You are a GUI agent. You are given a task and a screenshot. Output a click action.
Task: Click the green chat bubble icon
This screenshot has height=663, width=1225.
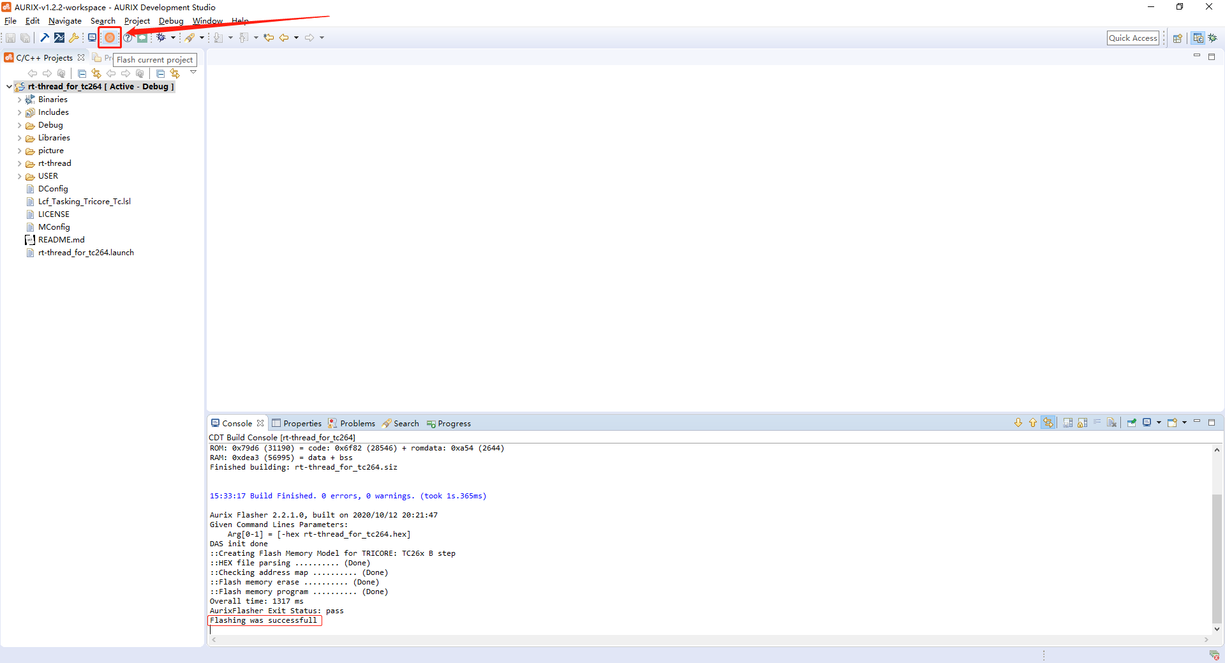pos(142,38)
